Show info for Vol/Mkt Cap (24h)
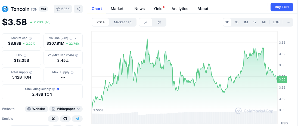Image resolution: width=298 pixels, height=126 pixels. click(x=77, y=55)
